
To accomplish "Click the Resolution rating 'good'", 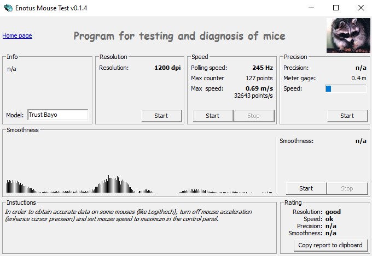I will click(333, 212).
